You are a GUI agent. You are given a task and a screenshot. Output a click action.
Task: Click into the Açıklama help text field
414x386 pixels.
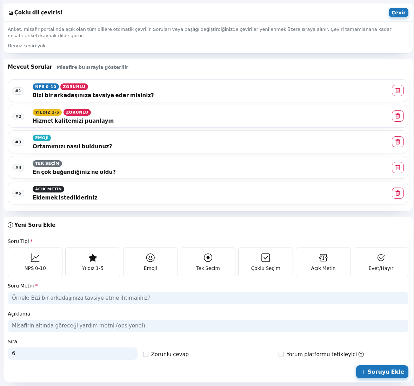pos(208,326)
